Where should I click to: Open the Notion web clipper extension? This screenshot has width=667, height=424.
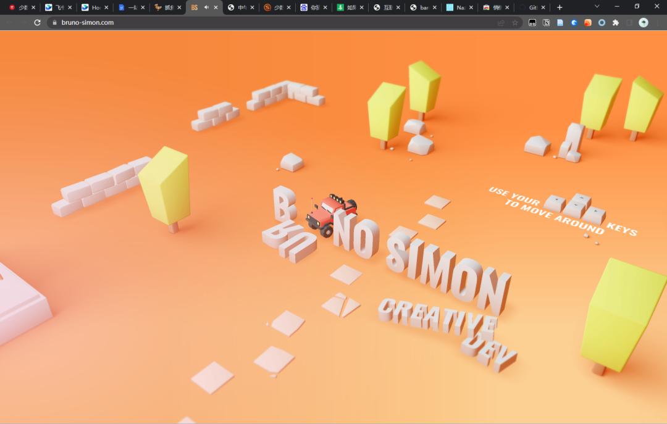(x=546, y=23)
